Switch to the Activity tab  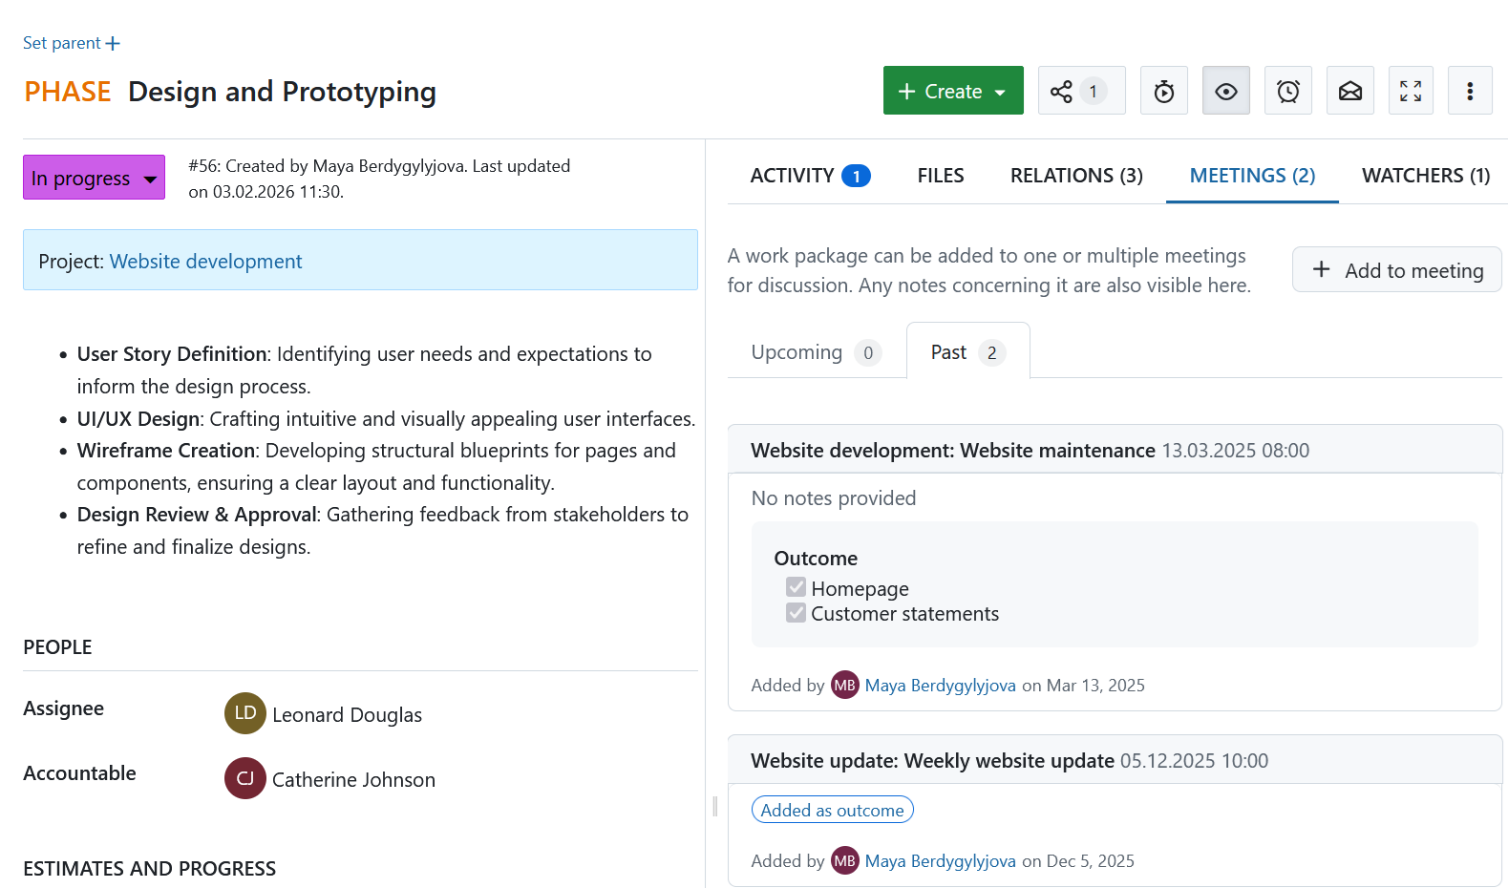[809, 176]
